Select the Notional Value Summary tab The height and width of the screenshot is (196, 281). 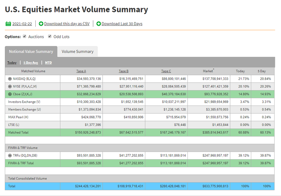coord(31,52)
